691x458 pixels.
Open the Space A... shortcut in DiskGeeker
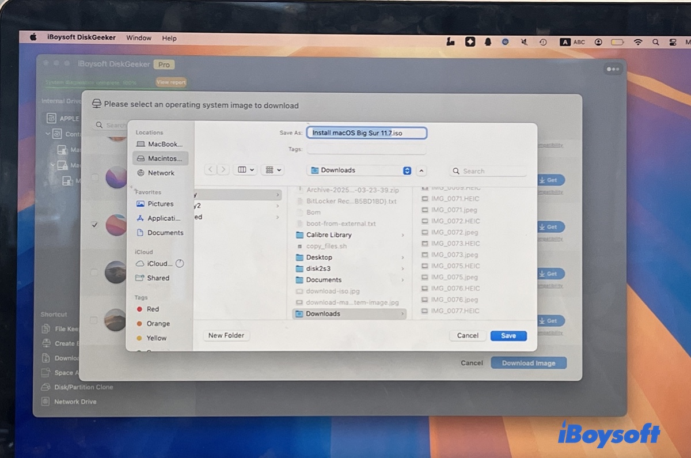(60, 373)
